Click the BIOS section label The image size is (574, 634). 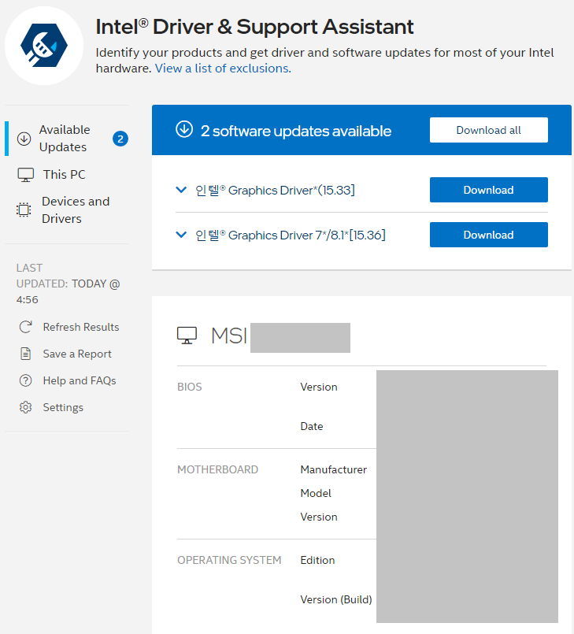(x=189, y=387)
